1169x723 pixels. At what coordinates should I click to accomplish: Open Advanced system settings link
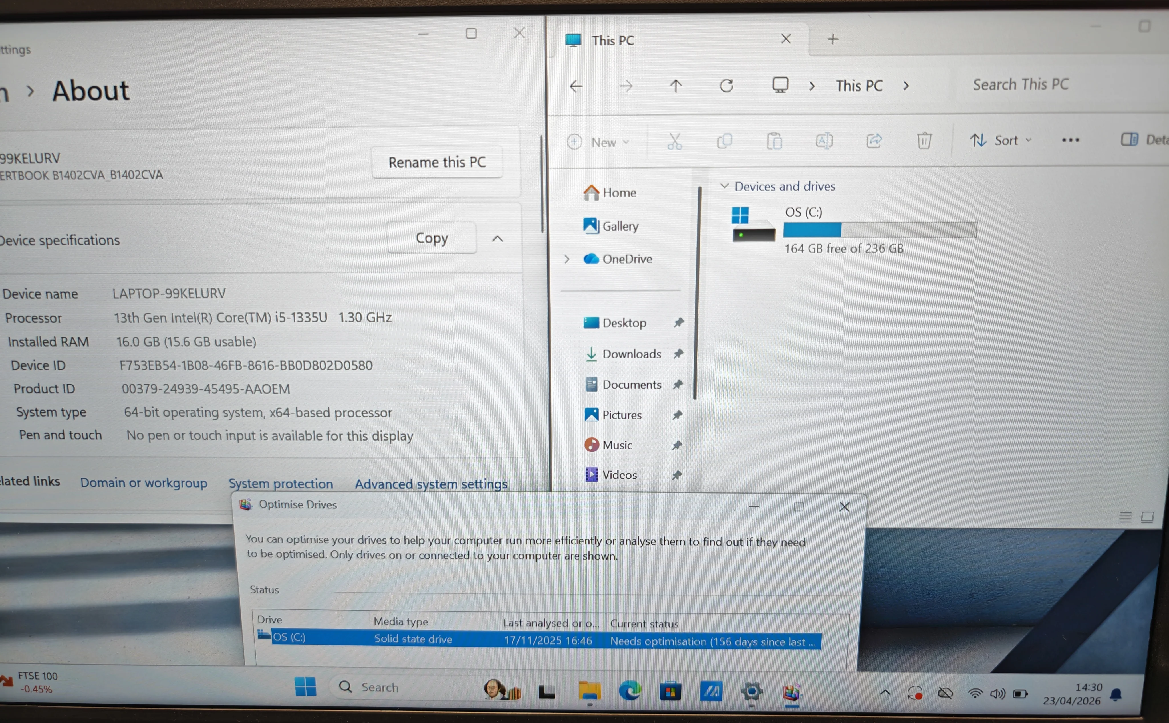coord(431,484)
